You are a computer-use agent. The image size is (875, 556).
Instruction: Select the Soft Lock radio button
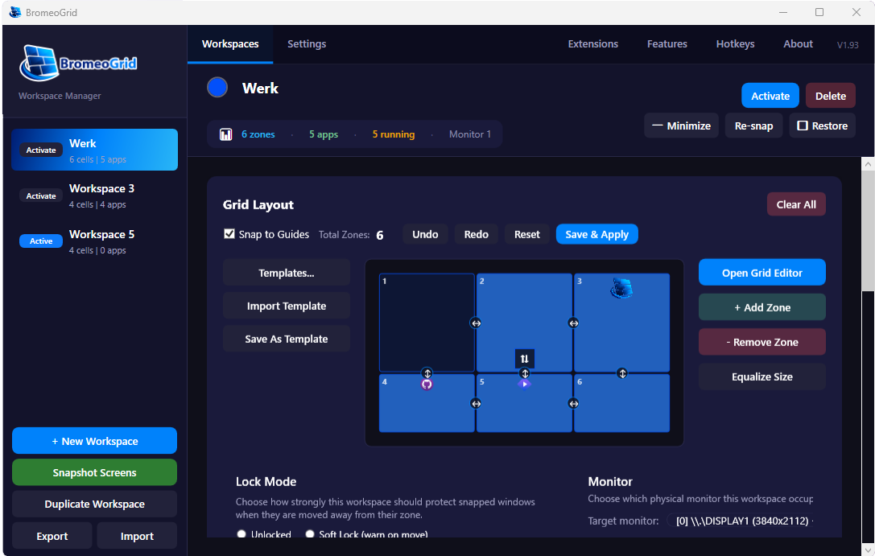click(310, 534)
